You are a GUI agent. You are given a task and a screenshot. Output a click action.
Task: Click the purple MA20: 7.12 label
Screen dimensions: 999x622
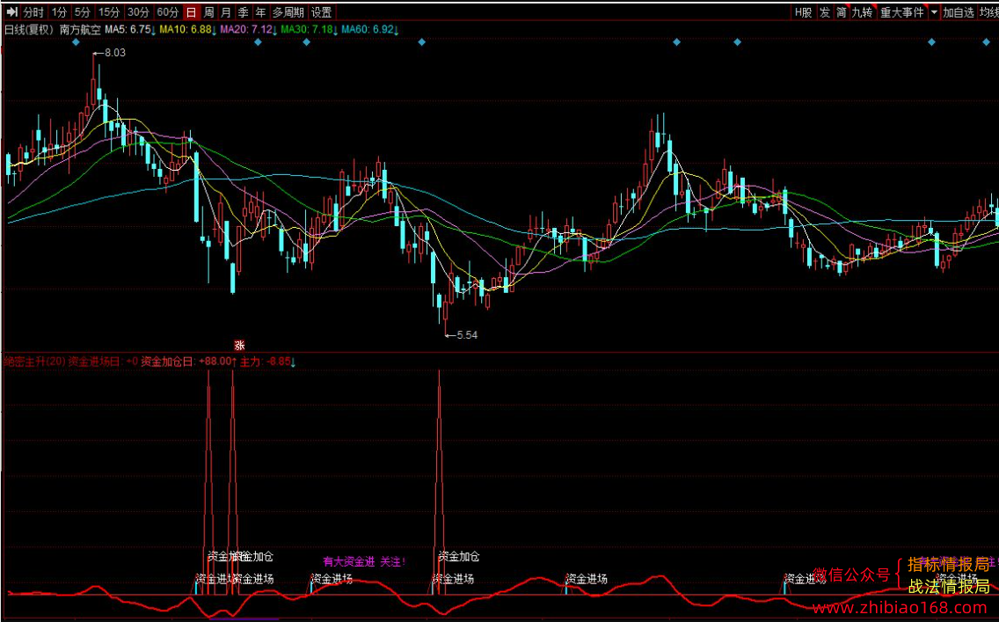click(x=249, y=29)
